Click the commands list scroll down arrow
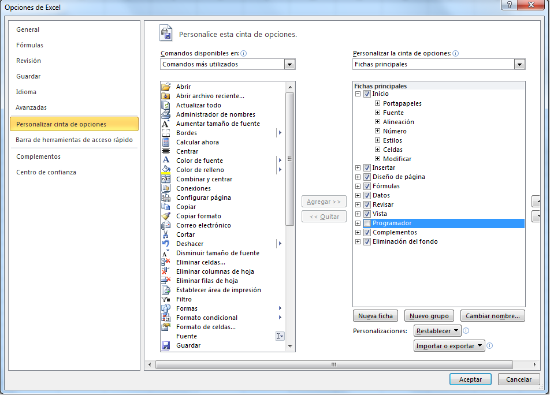This screenshot has height=395, width=550. point(290,346)
